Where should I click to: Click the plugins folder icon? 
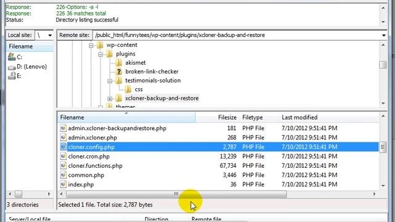[x=109, y=54]
